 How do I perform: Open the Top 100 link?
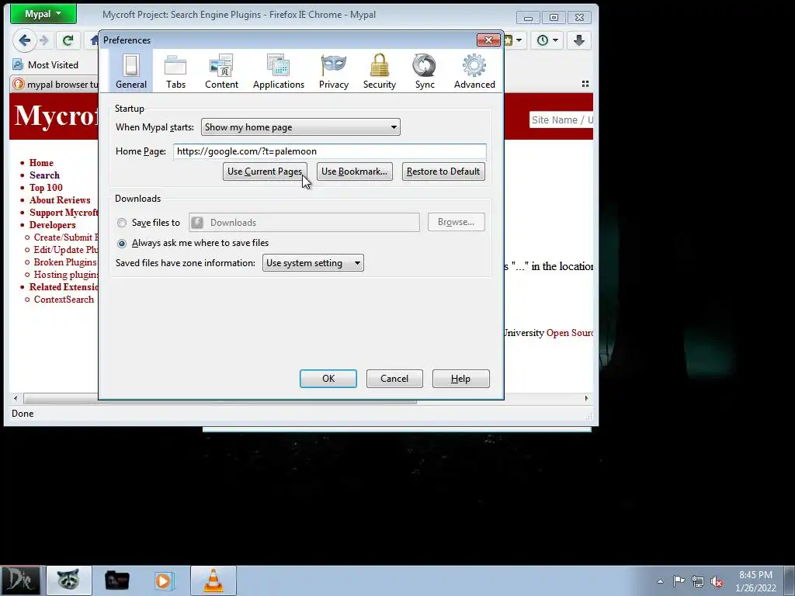point(46,188)
